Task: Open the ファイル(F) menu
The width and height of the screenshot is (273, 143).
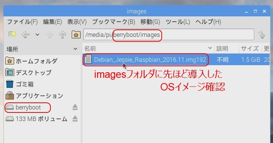Action: [22, 22]
